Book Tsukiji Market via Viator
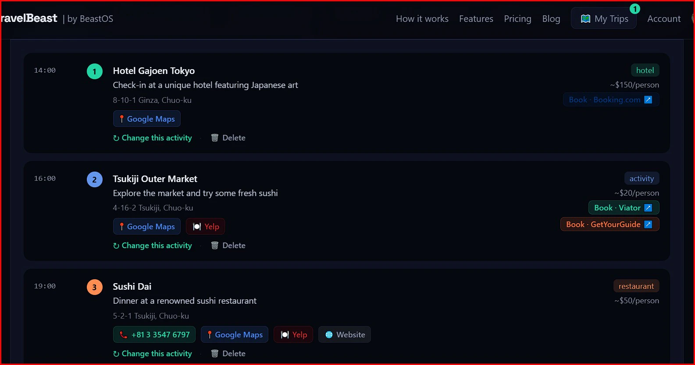The width and height of the screenshot is (695, 365). 624,208
